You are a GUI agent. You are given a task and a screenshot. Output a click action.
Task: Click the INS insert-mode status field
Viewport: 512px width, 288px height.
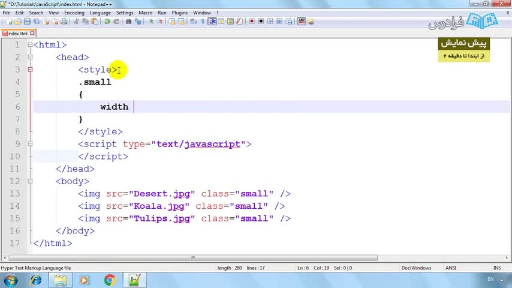(x=497, y=268)
